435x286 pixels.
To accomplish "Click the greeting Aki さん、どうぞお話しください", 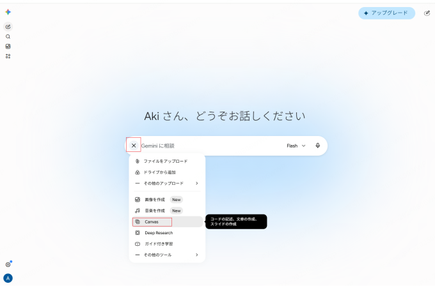I will [225, 116].
